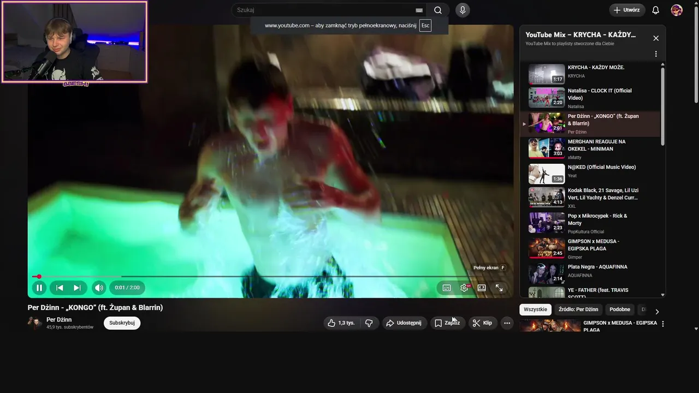This screenshot has height=393, width=699.
Task: Switch to theater mode view
Action: pos(482,288)
